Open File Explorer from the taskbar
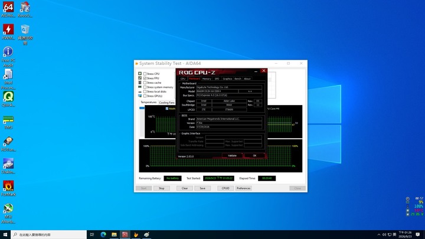425x239 pixels. point(114,234)
